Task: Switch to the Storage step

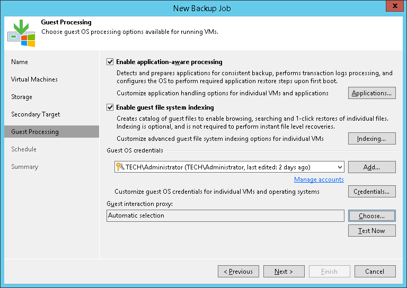Action: [22, 97]
